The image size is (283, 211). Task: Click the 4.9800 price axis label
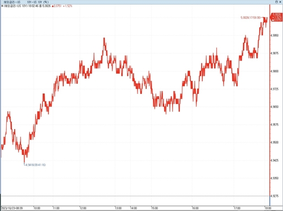point(275,71)
